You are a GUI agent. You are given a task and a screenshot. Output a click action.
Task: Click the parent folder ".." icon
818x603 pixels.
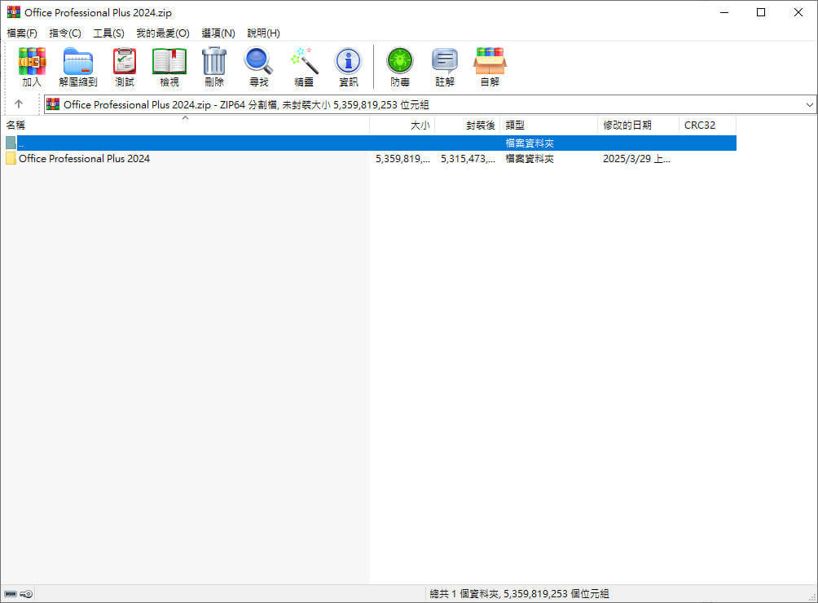(11, 143)
